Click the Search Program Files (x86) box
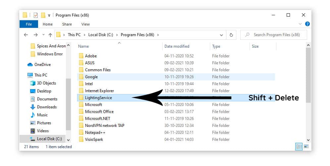Screen dimensions: 330x166 [274, 35]
